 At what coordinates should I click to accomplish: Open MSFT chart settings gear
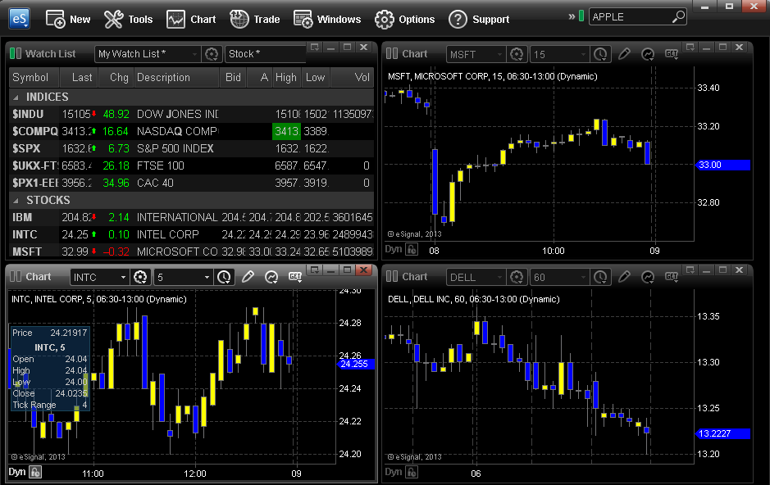pos(517,54)
